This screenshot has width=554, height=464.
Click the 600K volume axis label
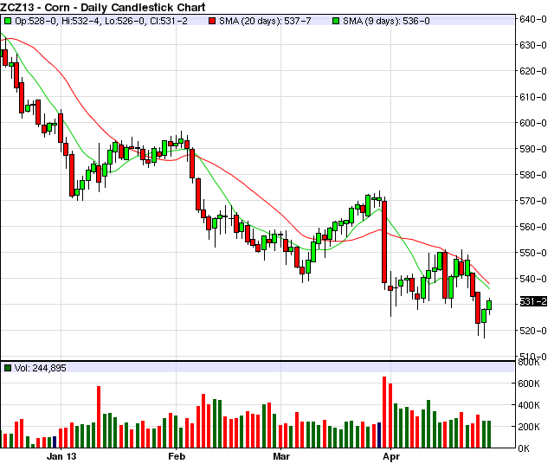(x=529, y=383)
